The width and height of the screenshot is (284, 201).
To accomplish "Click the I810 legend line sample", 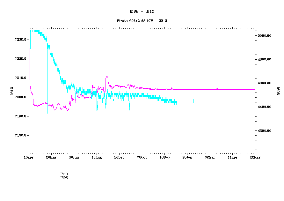I will click(42, 174).
